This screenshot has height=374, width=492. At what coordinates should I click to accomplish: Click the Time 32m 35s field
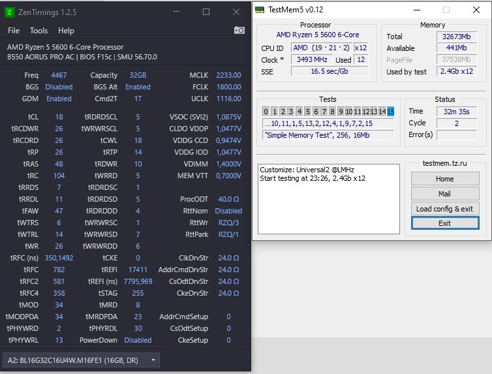457,112
